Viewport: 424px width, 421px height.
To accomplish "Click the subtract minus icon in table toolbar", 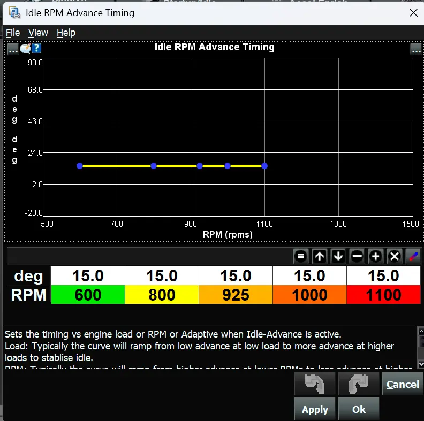I will 357,256.
